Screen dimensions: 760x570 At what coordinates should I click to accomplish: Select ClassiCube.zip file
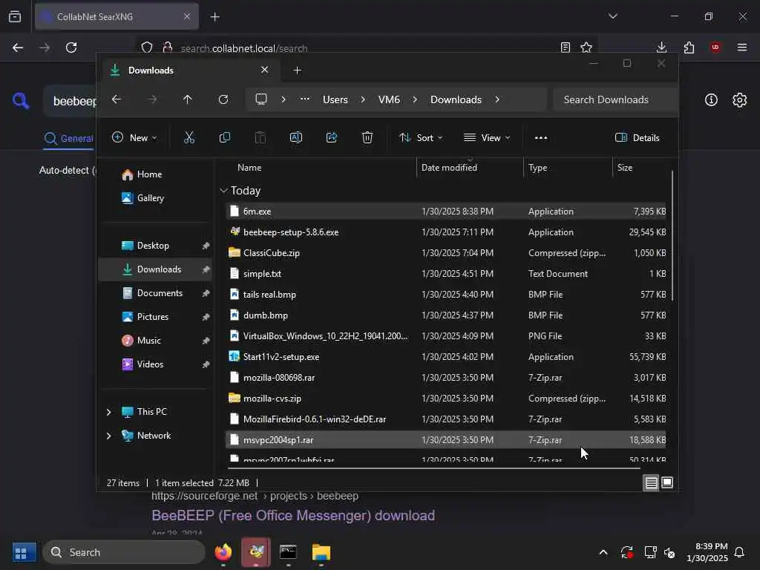[x=446, y=253]
